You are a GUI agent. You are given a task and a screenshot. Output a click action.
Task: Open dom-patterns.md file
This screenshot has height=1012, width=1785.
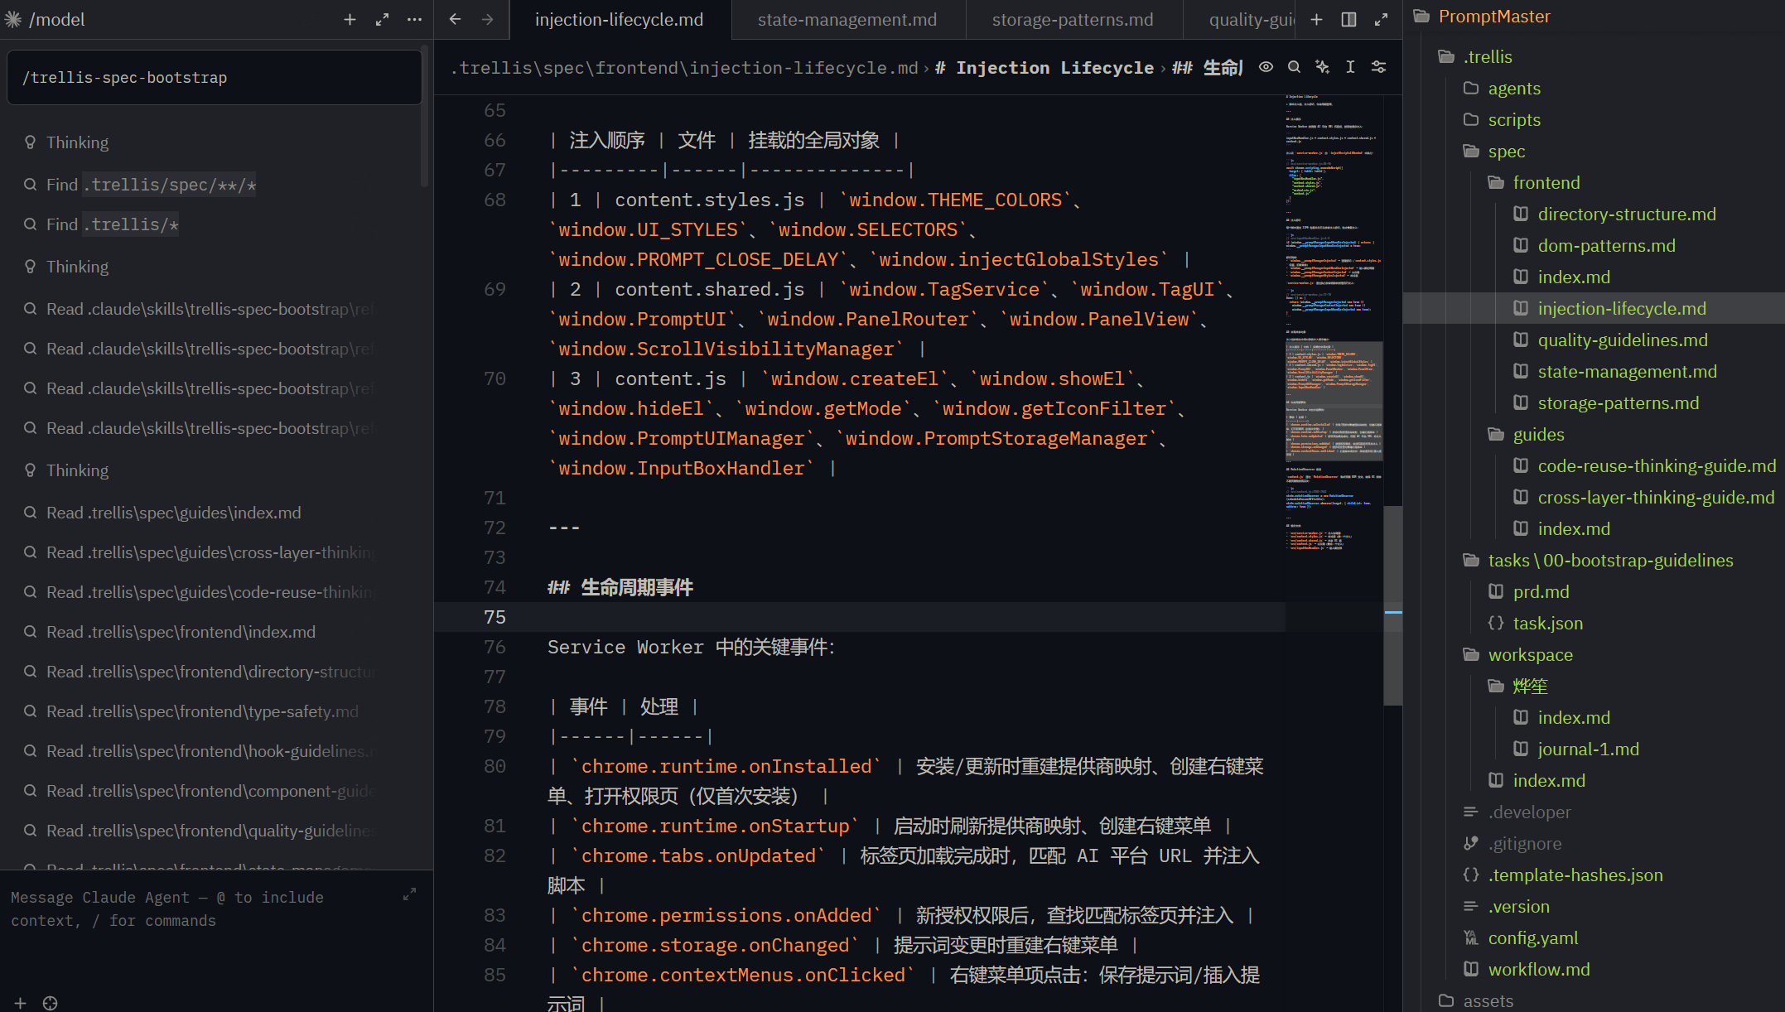click(x=1606, y=245)
